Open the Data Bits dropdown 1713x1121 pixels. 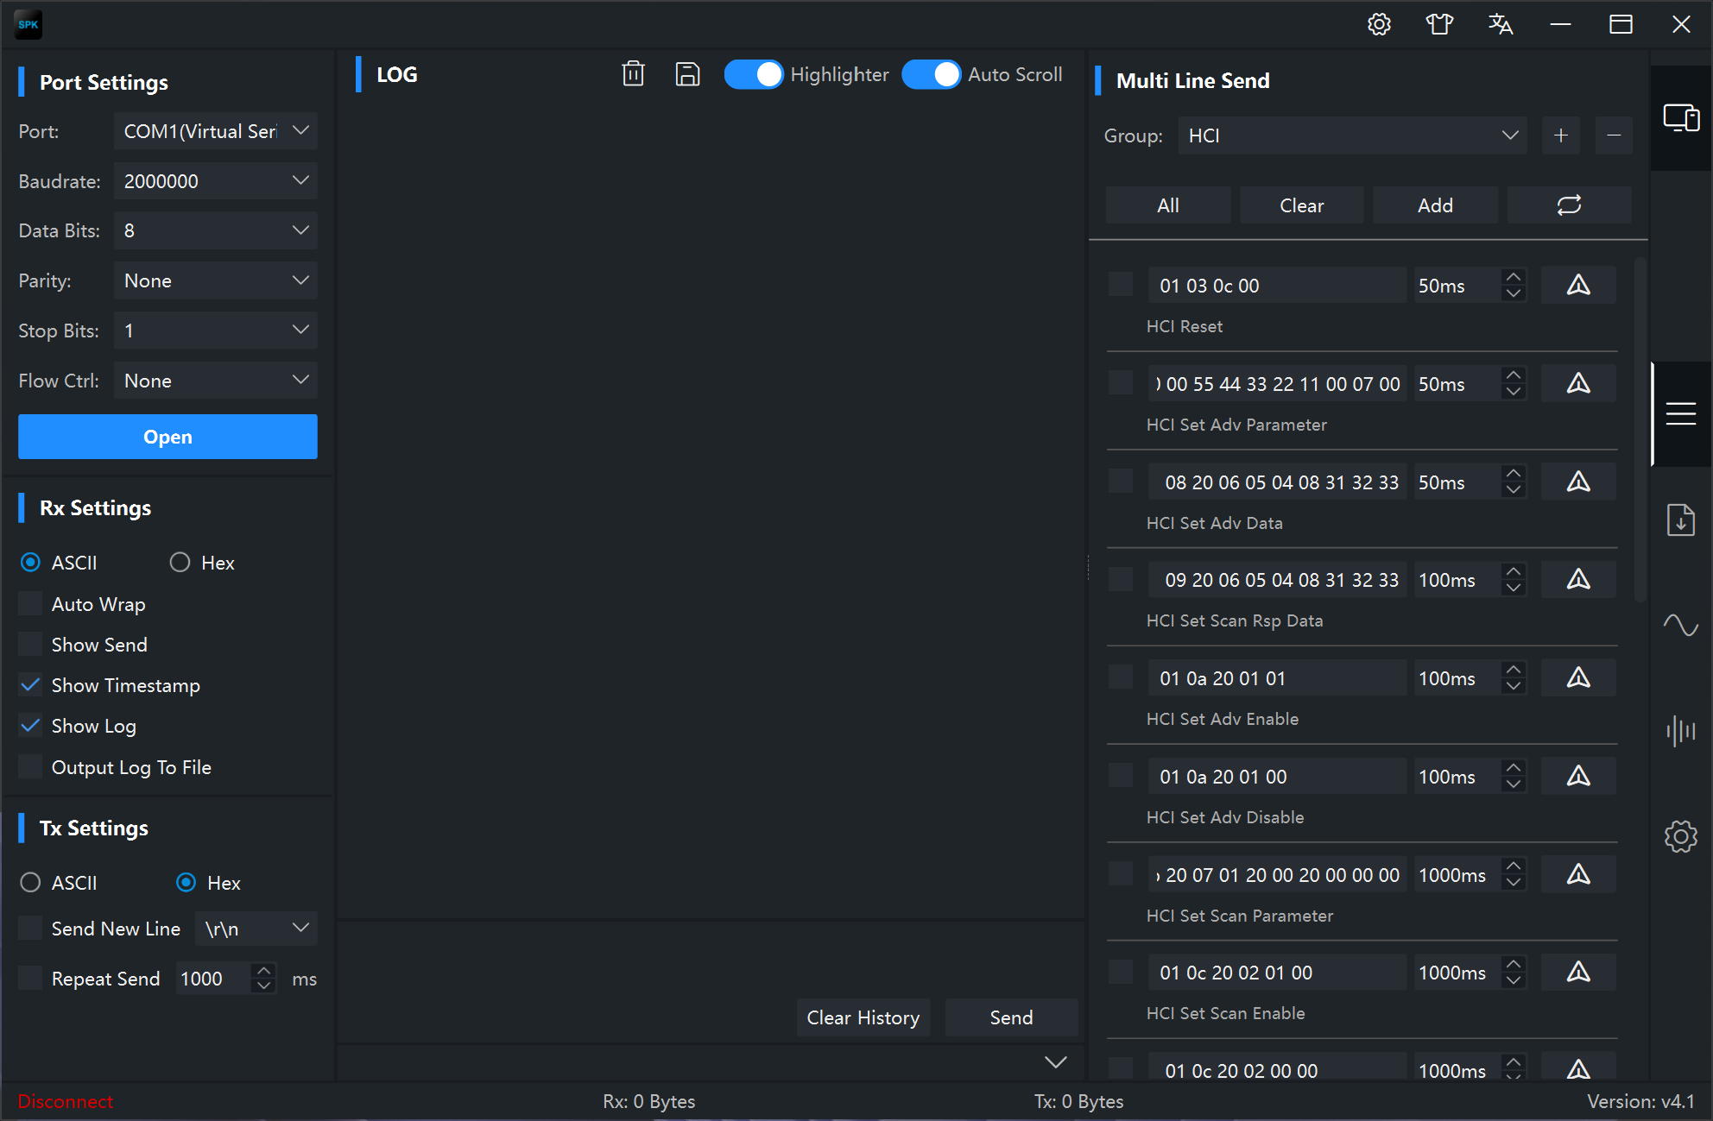click(x=216, y=230)
